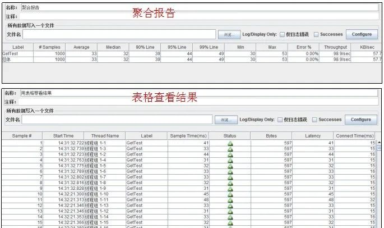Click the Thread Name column header
The image size is (384, 228).
point(105,136)
